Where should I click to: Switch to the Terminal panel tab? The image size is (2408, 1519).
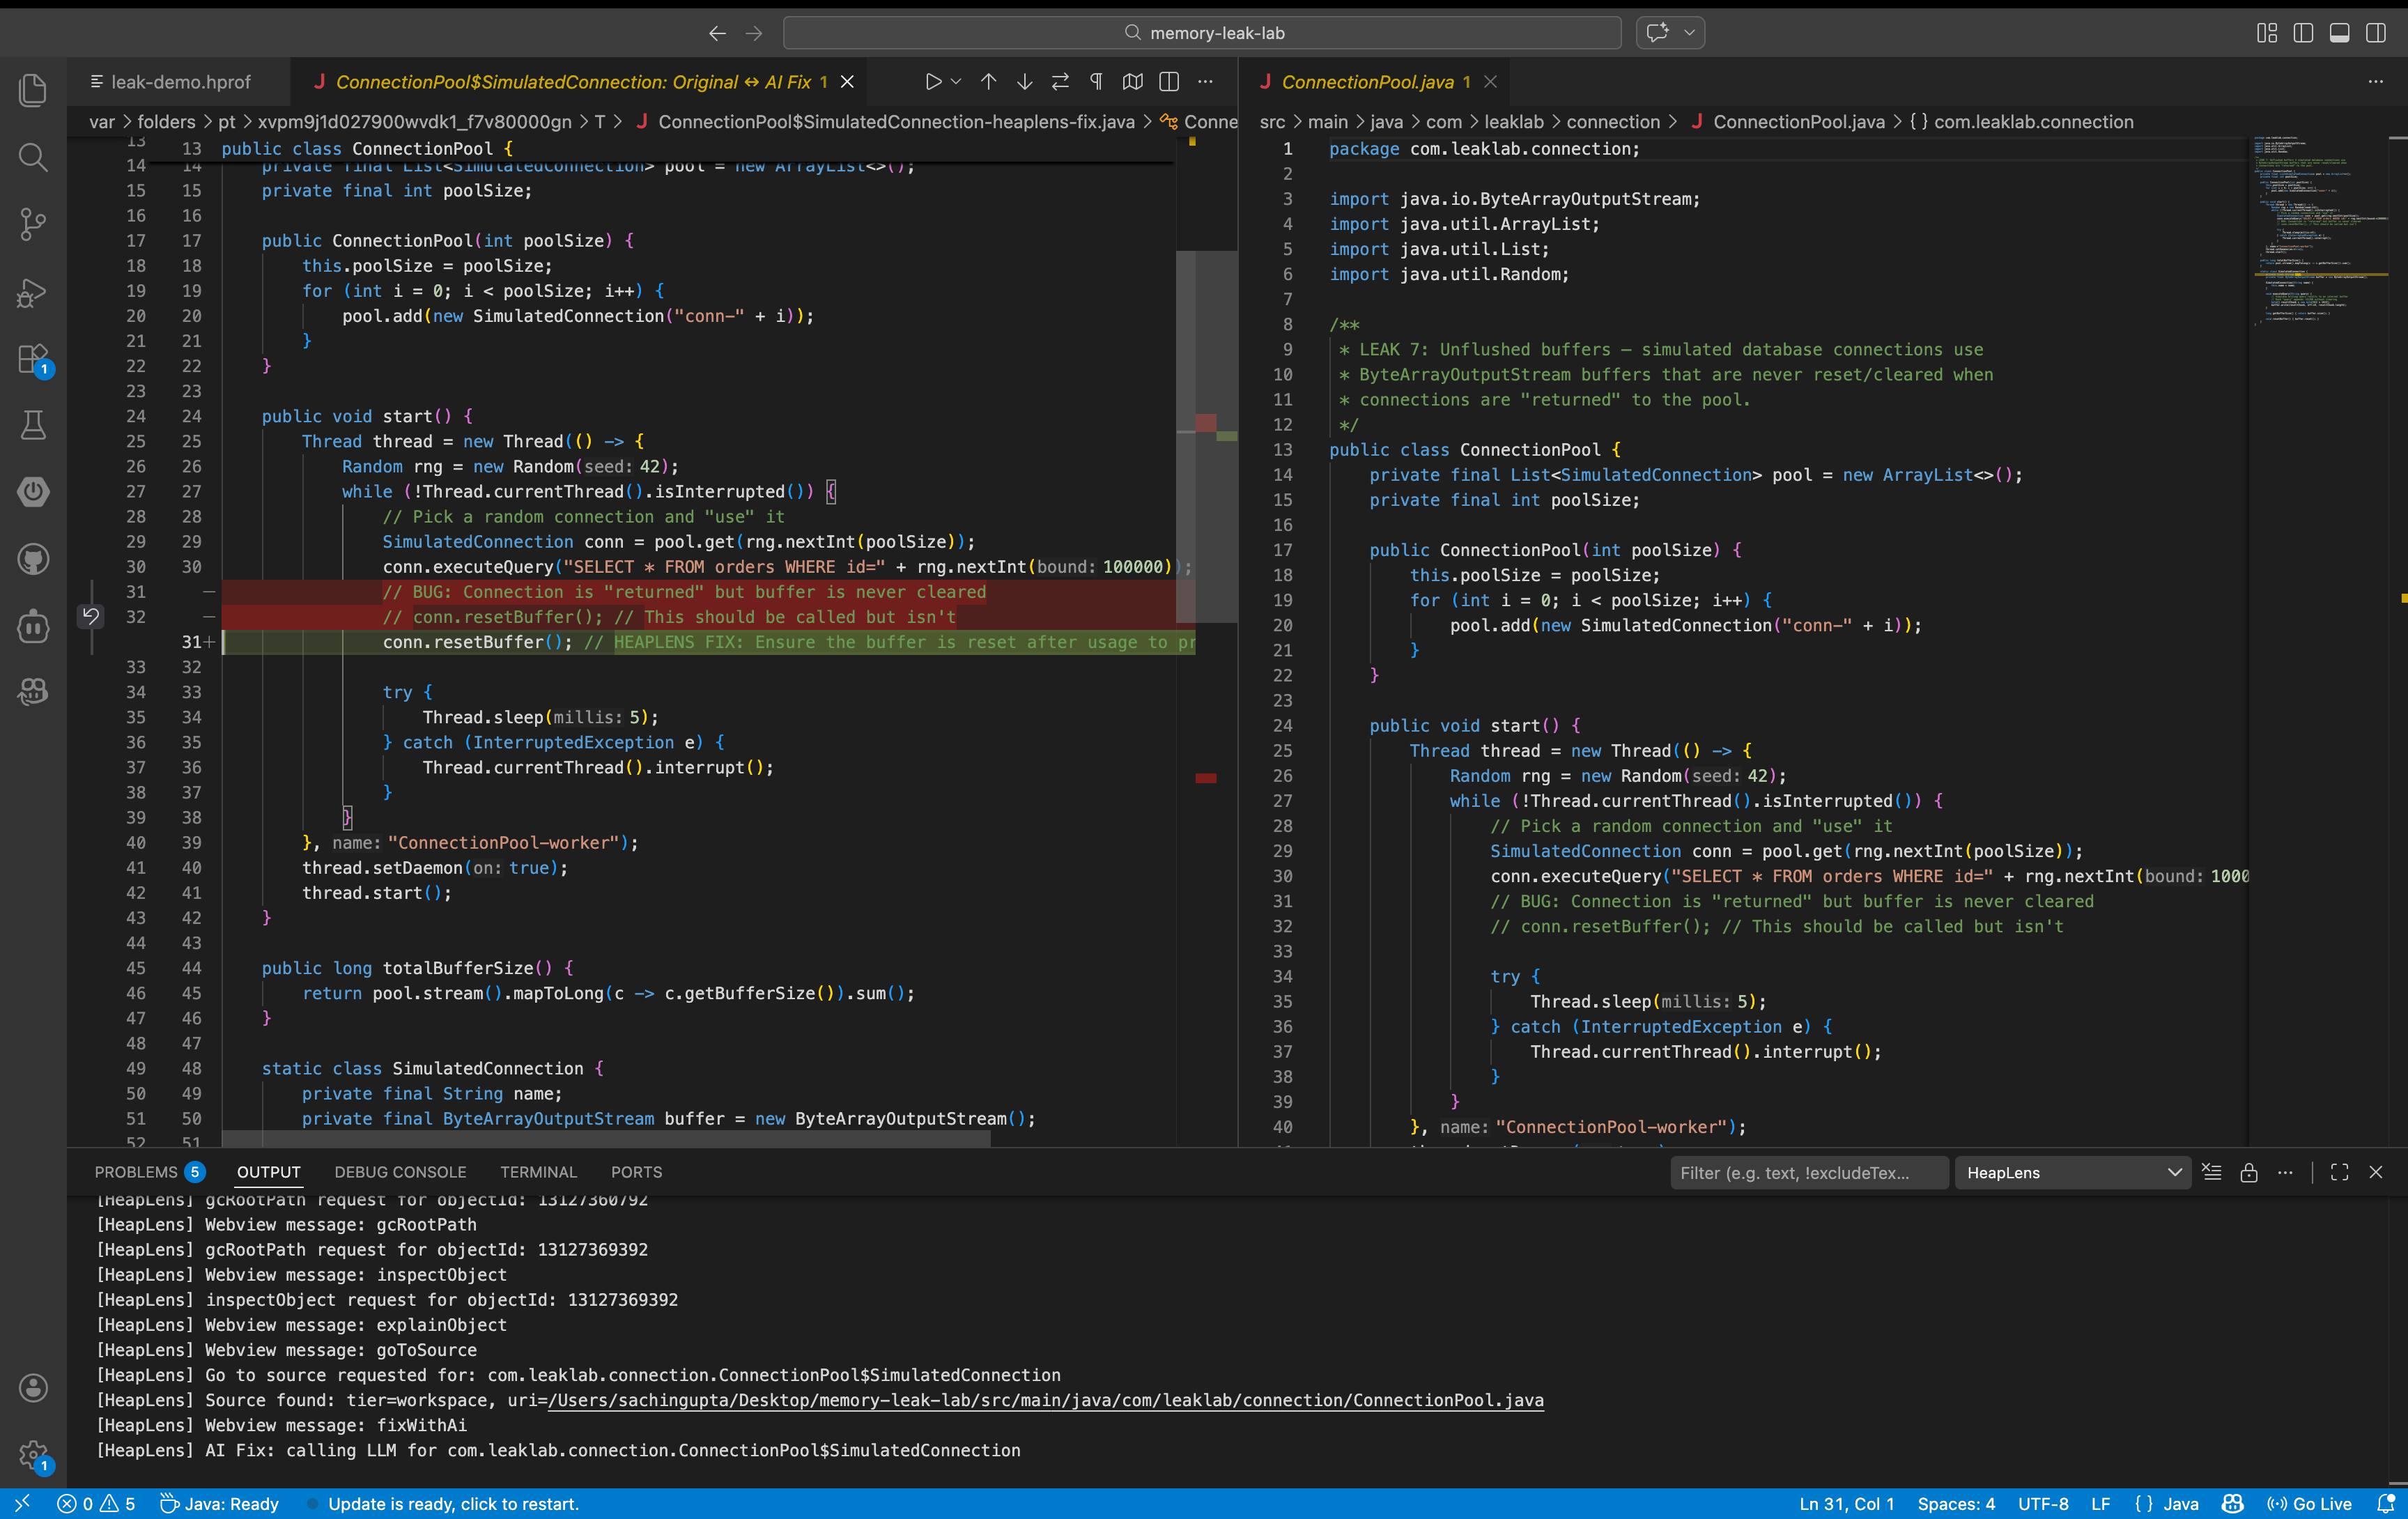point(538,1172)
